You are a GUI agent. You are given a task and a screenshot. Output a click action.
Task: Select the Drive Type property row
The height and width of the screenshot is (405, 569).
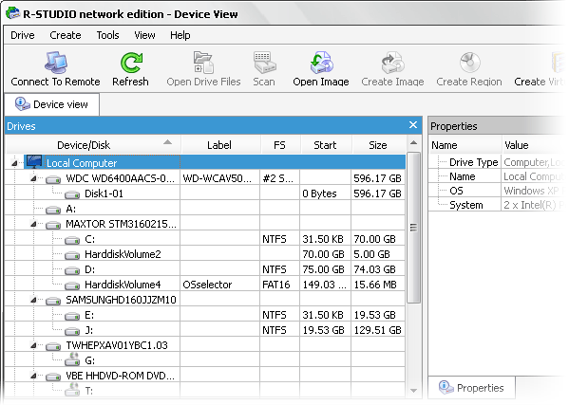(x=497, y=162)
